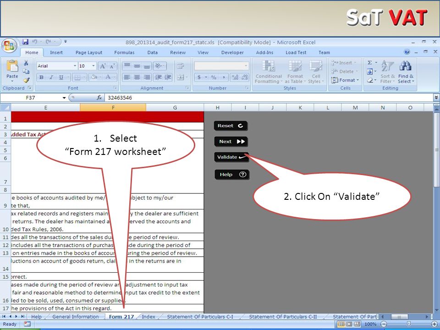Click the Next button
The width and height of the screenshot is (440, 330).
tap(231, 142)
